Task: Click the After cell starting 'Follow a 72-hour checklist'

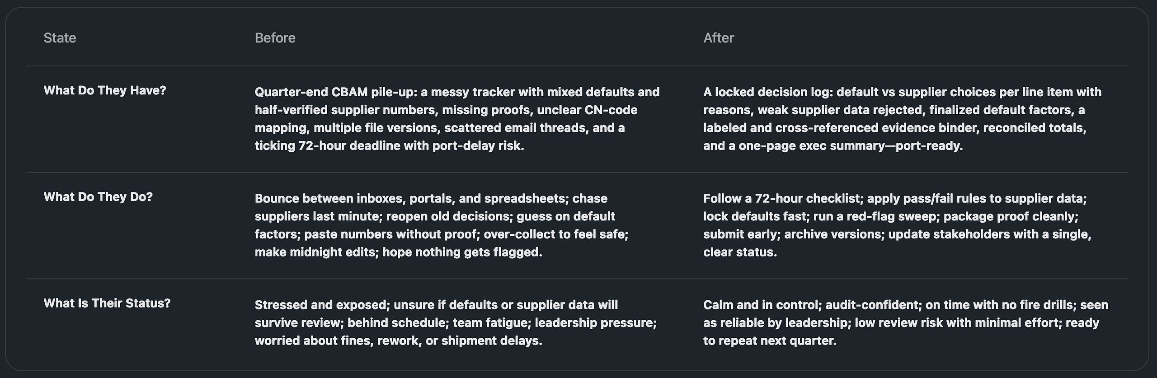Action: 897,225
